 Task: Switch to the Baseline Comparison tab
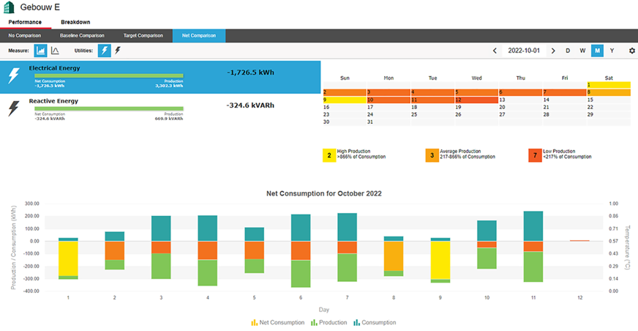82,35
